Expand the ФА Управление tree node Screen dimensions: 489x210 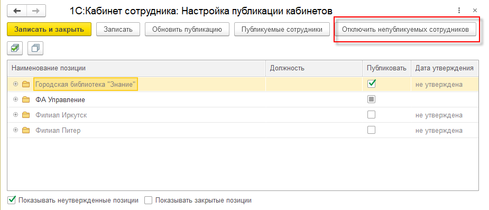(x=15, y=99)
